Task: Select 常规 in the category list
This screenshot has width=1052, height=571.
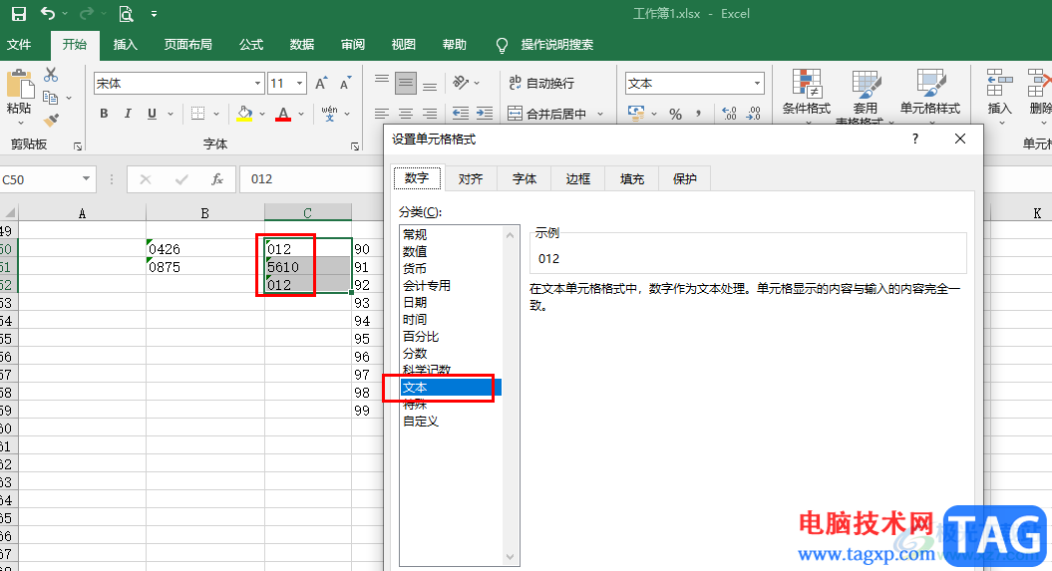Action: pos(450,234)
